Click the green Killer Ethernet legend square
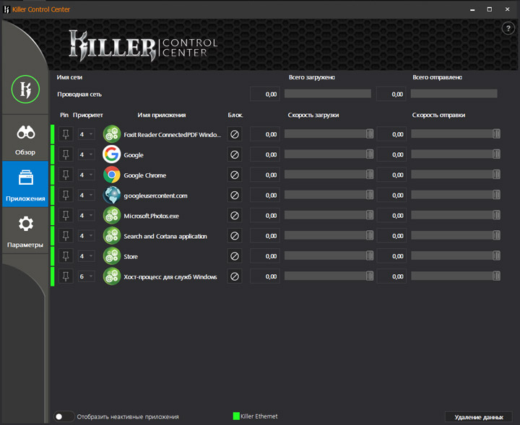The height and width of the screenshot is (425, 520). pos(236,416)
